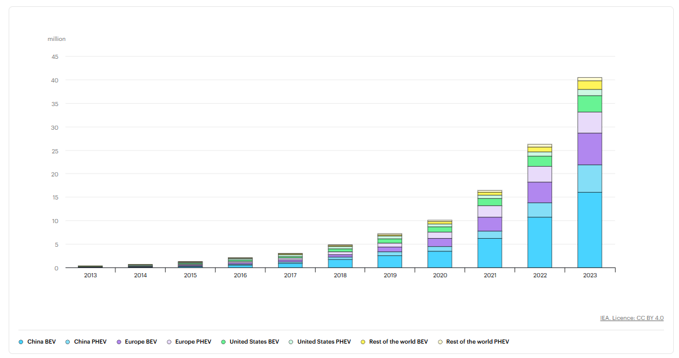The image size is (679, 358).
Task: Click China BEV segment in 2021 bar
Action: coord(490,253)
